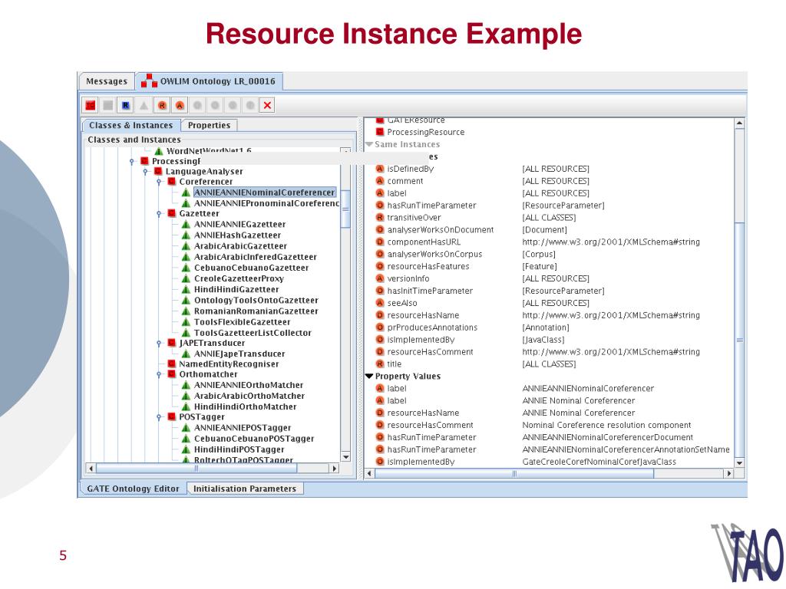Click the orange R icon beside transitiveOver

[379, 217]
